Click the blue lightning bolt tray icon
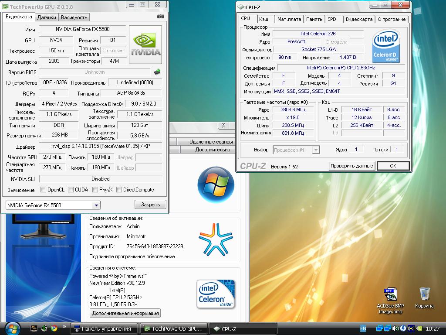Viewport: 446px width, 335px height. tap(403, 328)
